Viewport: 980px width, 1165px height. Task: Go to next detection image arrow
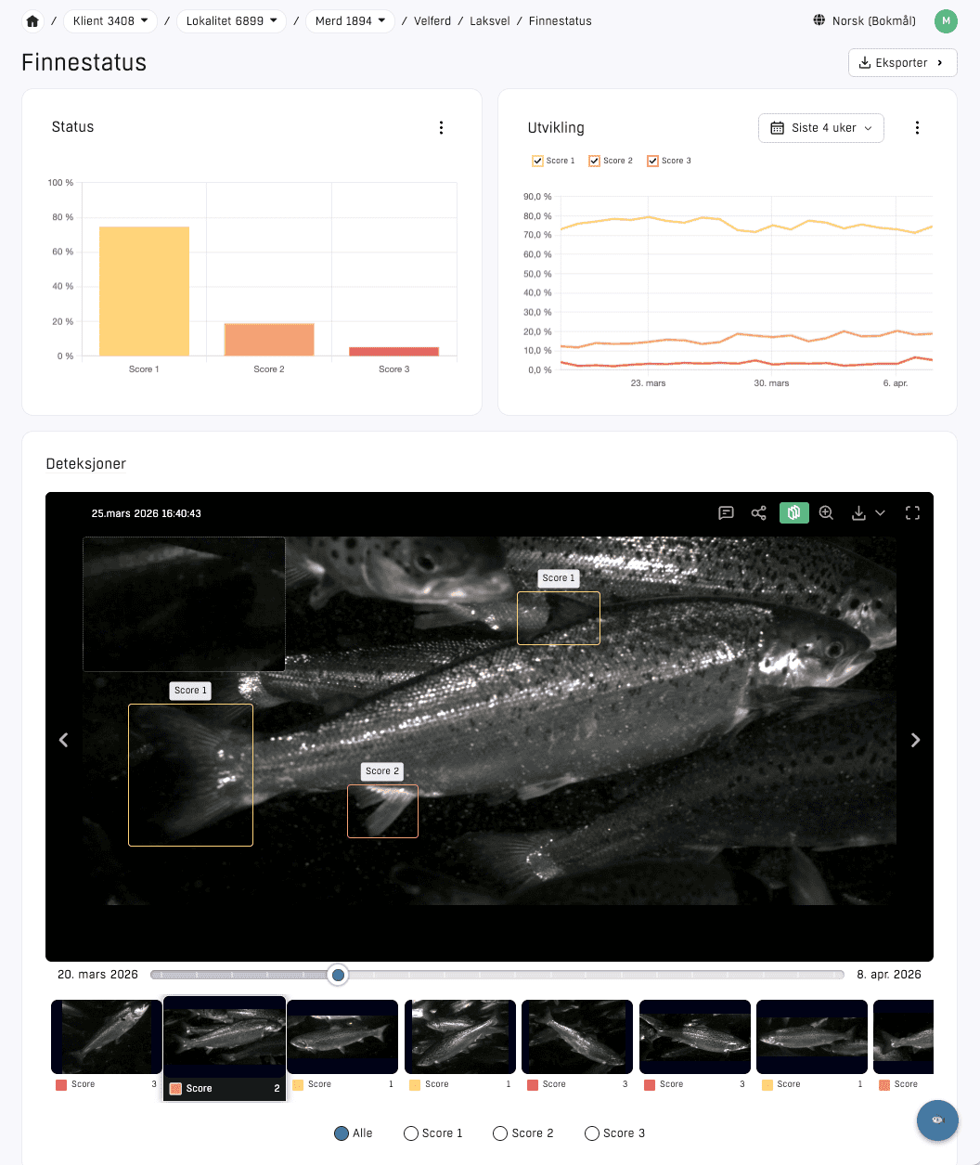915,740
